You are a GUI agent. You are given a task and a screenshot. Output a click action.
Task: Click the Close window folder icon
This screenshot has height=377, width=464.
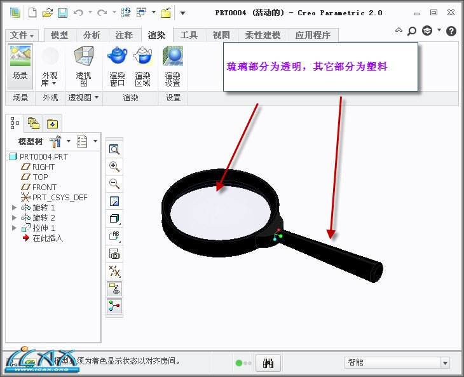click(x=166, y=13)
